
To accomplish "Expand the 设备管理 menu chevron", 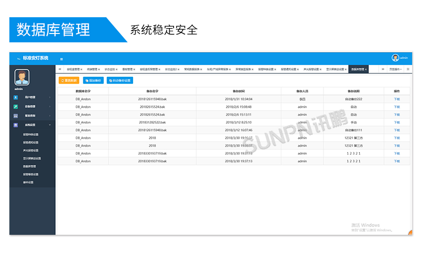I will pos(50,106).
